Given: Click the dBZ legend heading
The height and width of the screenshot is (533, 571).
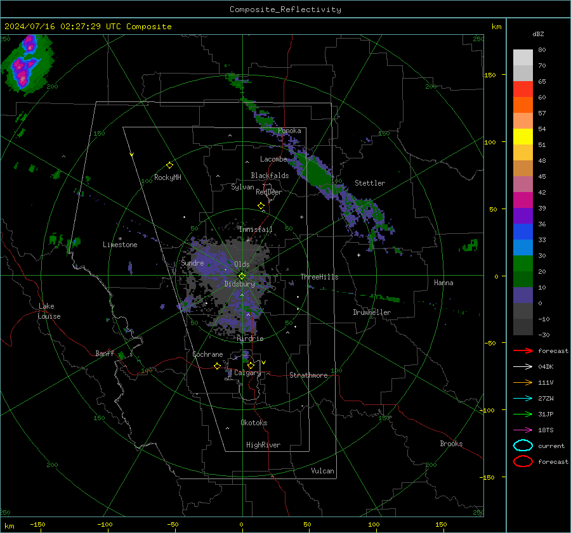Looking at the screenshot, I should click(538, 34).
